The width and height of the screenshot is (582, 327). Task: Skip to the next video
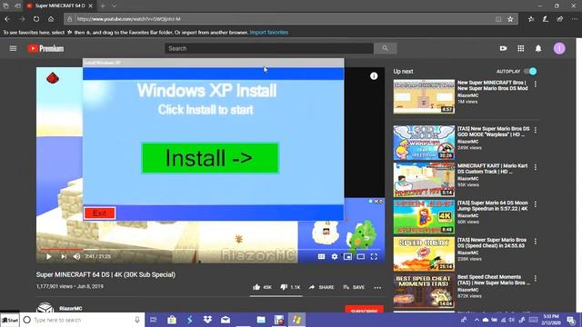click(64, 256)
